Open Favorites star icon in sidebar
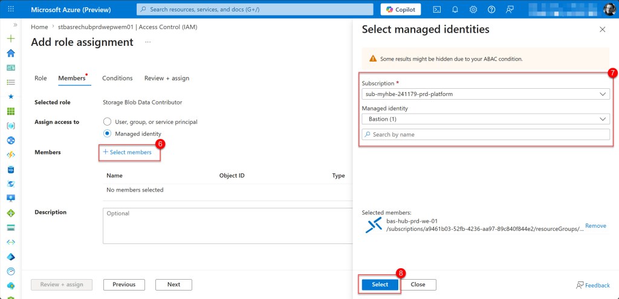Image resolution: width=619 pixels, height=299 pixels. [10, 96]
